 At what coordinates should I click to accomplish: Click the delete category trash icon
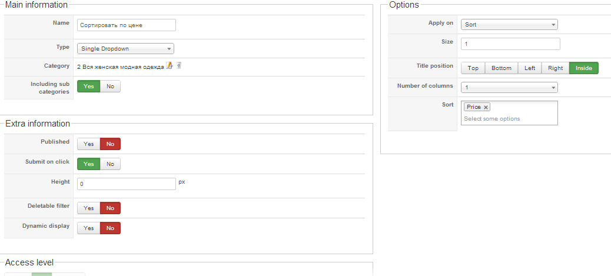[179, 66]
